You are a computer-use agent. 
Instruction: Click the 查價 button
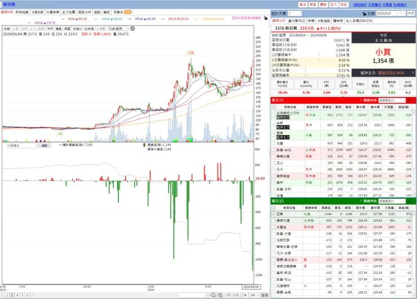coord(265,295)
